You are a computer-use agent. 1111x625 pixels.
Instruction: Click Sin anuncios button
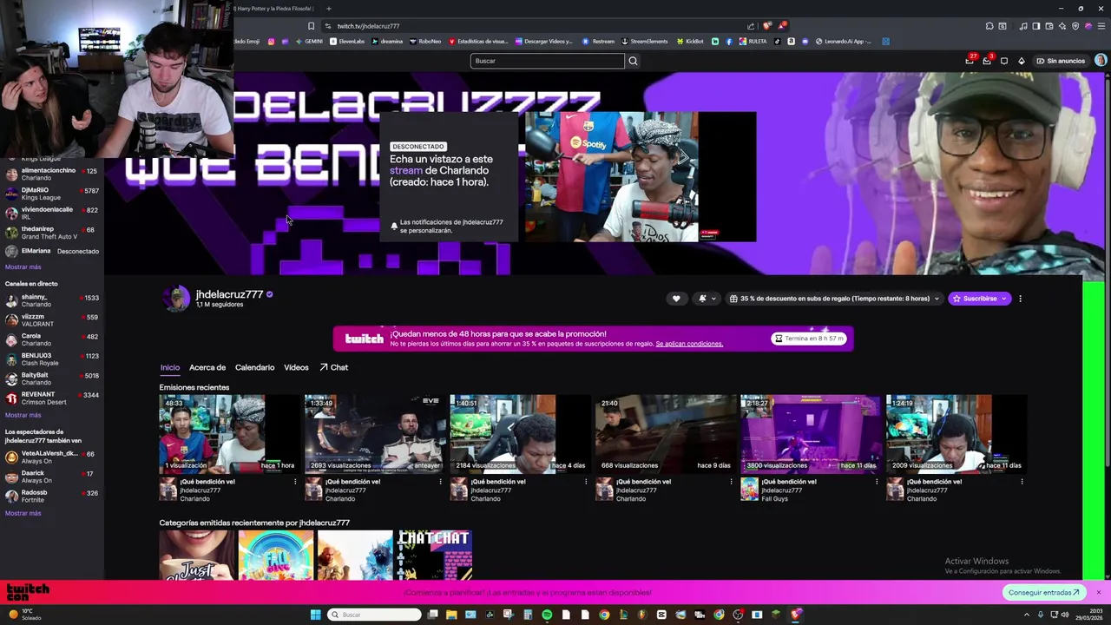point(1060,61)
